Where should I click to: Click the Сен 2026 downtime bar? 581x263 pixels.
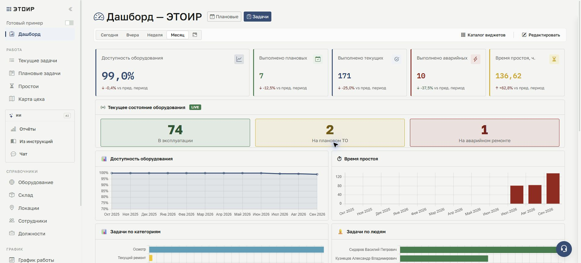pyautogui.click(x=553, y=188)
